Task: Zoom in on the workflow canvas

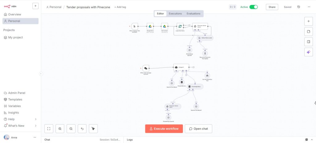Action: click(x=60, y=129)
